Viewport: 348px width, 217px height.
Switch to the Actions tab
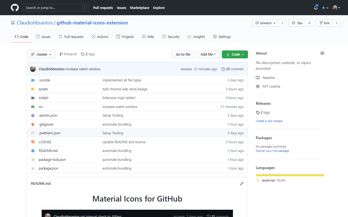100,37
